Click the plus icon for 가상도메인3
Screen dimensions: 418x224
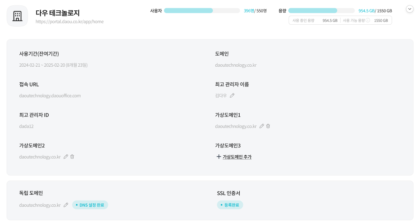[x=219, y=157]
